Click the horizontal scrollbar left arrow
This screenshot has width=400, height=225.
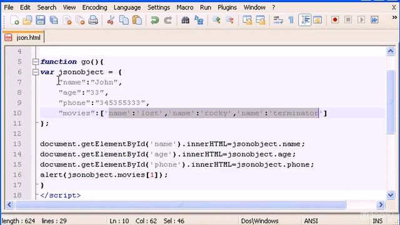(x=9, y=204)
